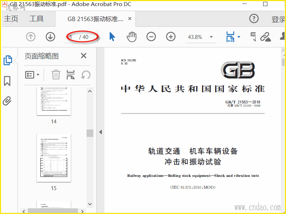Image resolution: width=286 pixels, height=214 pixels.
Task: Click the share link cloud icon
Action: pos(265,37)
